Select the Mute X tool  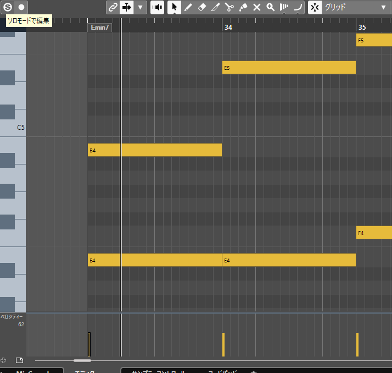coord(257,7)
